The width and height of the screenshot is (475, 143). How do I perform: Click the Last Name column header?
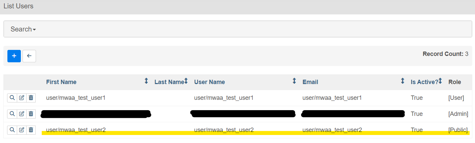(x=169, y=82)
